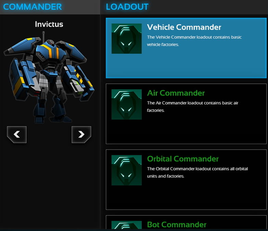The width and height of the screenshot is (268, 231).
Task: Click the Vehicle Commander title text
Action: click(184, 27)
